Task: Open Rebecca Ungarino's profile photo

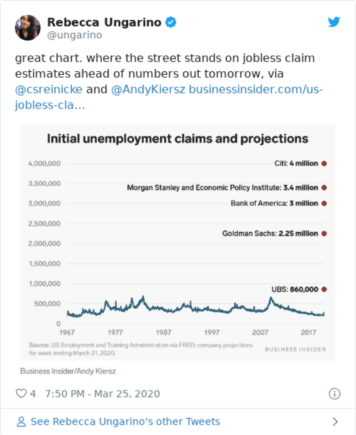Action: 28,28
